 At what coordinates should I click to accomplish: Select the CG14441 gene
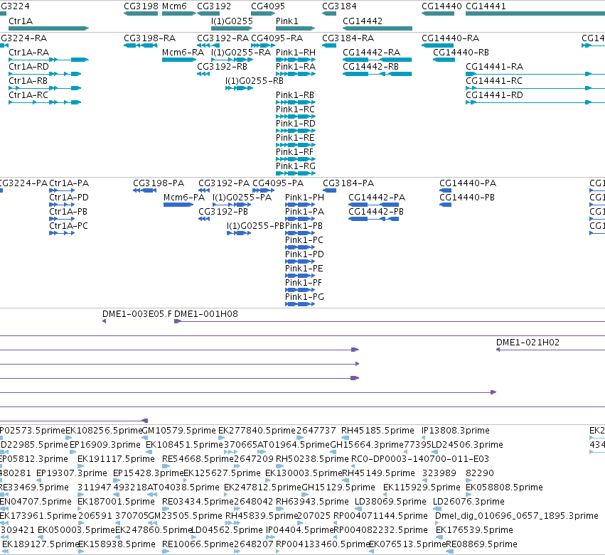(535, 14)
